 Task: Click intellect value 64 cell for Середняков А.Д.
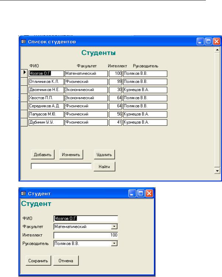(x=116, y=106)
